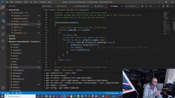This screenshot has width=175, height=98.
Task: Open the Manage settings gear
Action: (3, 88)
